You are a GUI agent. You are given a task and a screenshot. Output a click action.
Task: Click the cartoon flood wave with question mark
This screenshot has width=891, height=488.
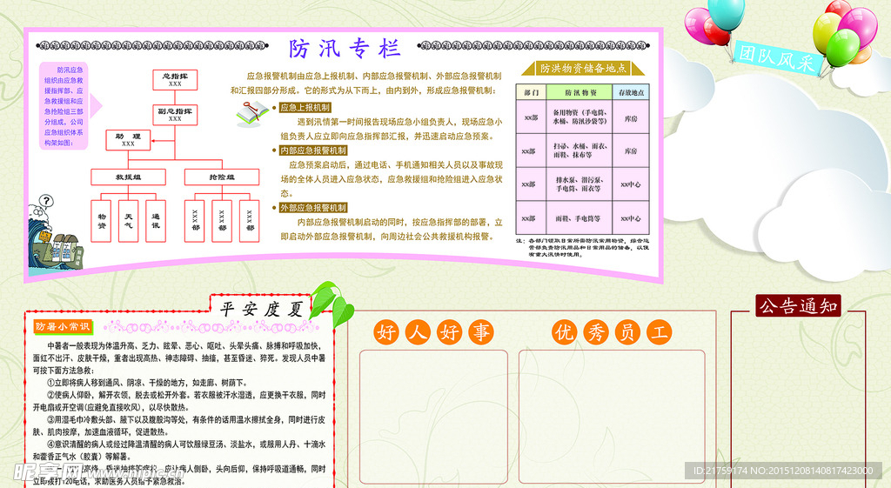pyautogui.click(x=55, y=233)
